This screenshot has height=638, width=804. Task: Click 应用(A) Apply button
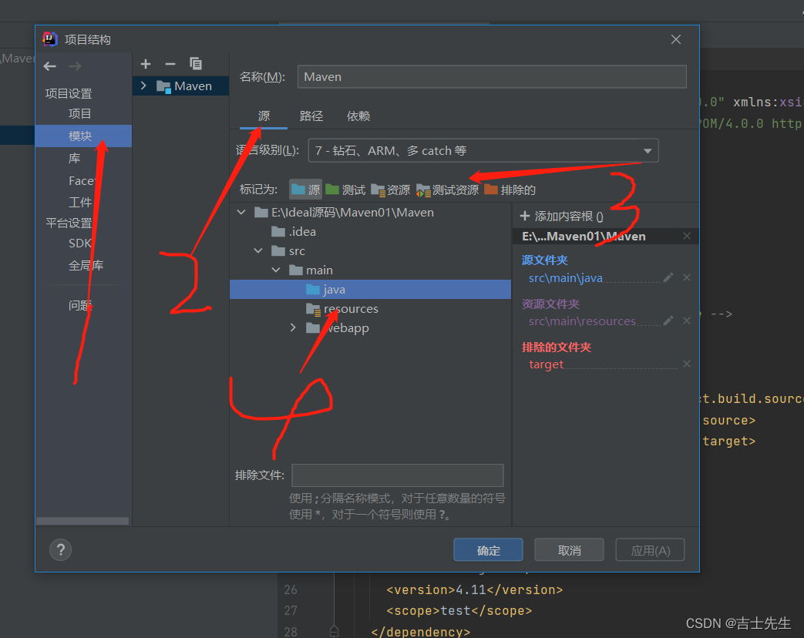pos(650,550)
